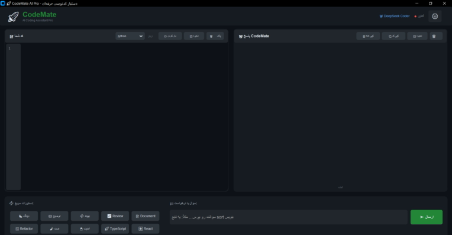Click the CodeMate response panel title
This screenshot has width=452, height=235.
(254, 36)
